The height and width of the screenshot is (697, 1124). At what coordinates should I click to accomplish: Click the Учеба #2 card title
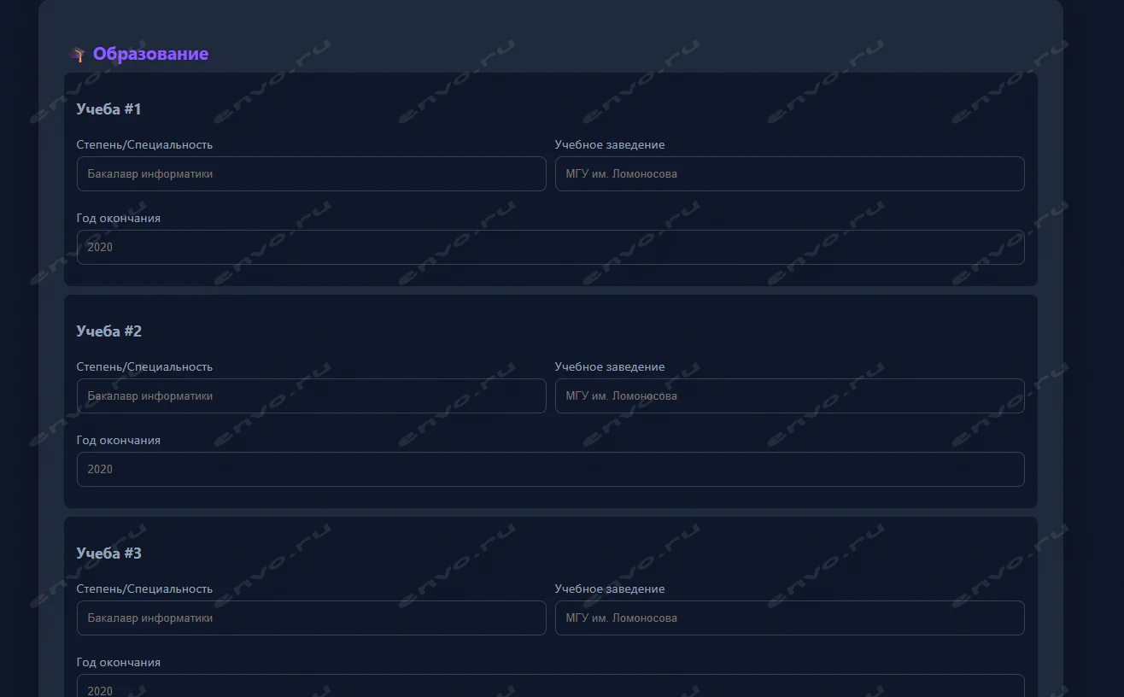click(108, 331)
